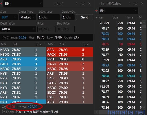Open the RH symbol dropdown in Level2
147x115 pixels.
click(23, 3)
